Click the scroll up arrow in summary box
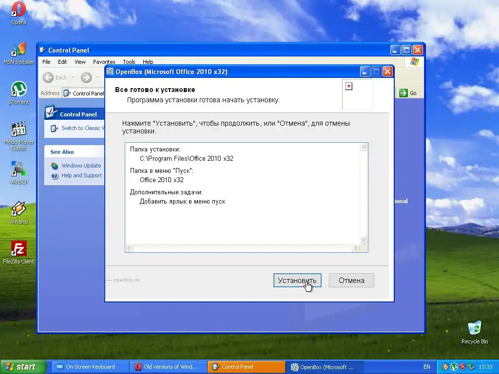 [x=364, y=147]
